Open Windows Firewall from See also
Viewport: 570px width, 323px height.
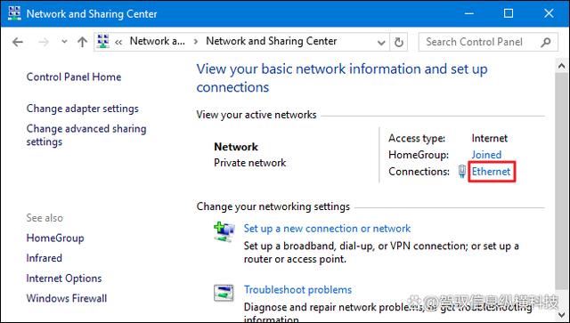[x=67, y=298]
